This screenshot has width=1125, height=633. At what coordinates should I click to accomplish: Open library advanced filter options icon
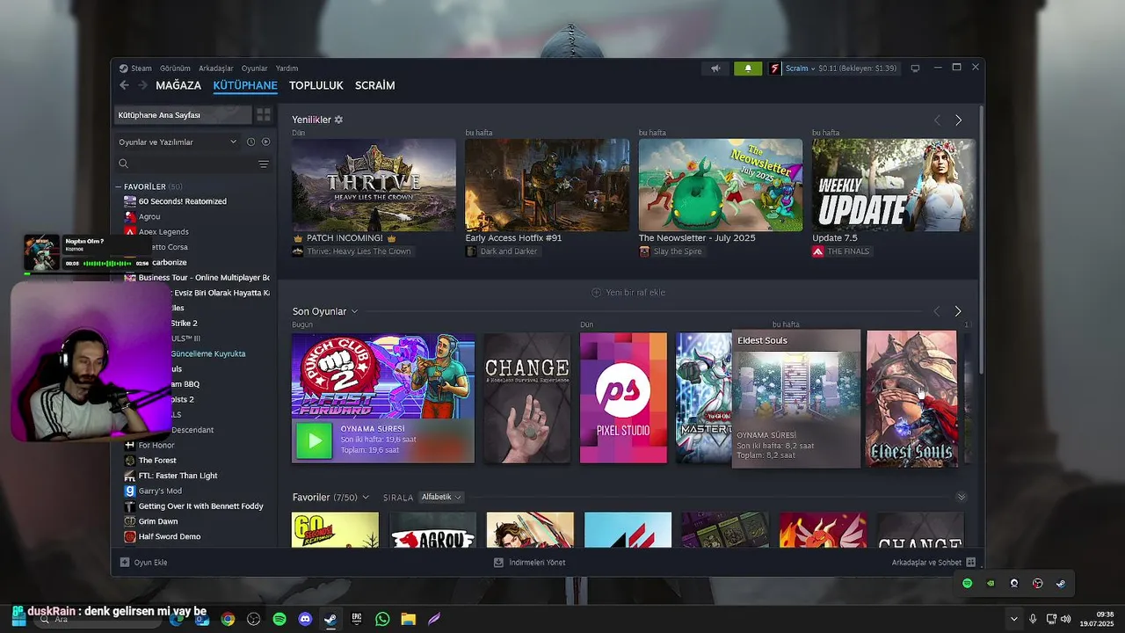264,164
